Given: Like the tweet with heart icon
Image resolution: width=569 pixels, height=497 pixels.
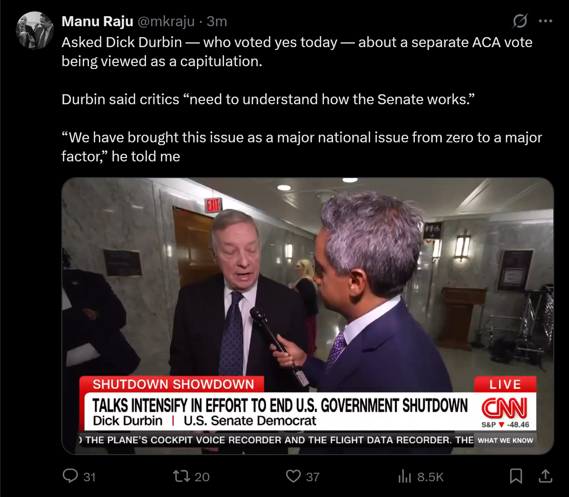Looking at the screenshot, I should (x=293, y=476).
